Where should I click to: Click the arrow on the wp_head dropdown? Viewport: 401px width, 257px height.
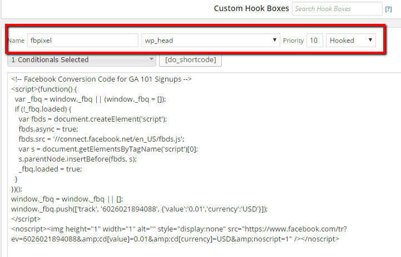275,41
